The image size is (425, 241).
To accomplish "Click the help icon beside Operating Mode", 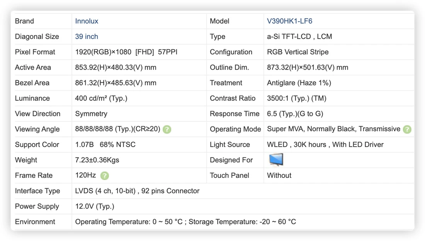I will click(407, 129).
